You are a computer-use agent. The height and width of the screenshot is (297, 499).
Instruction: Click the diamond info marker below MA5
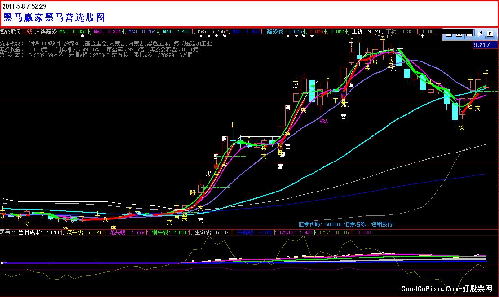point(217,36)
